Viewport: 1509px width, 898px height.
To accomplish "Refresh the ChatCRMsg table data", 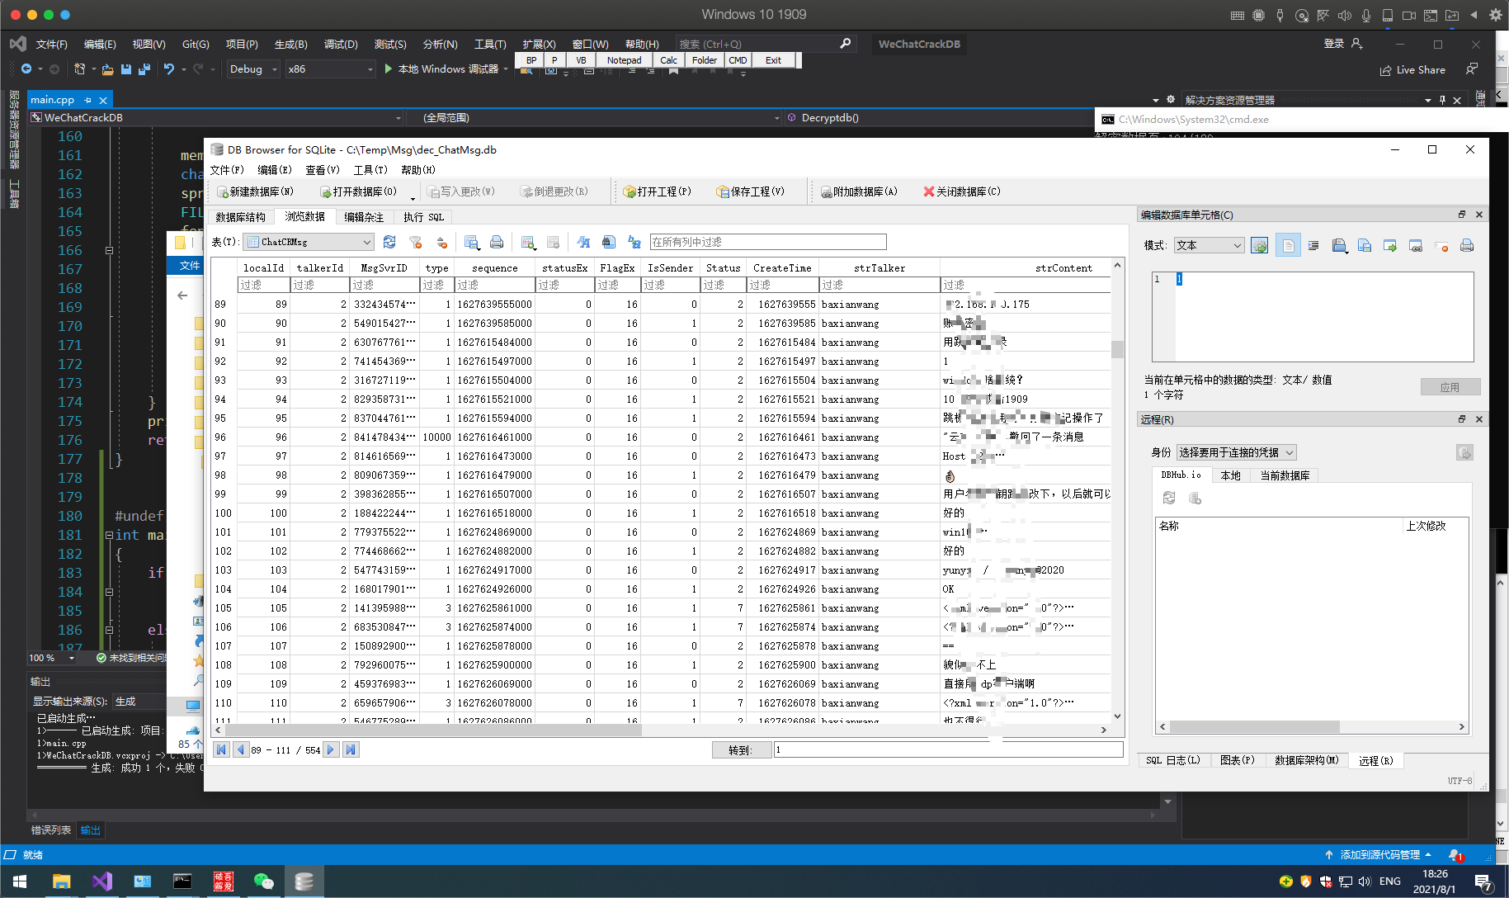I will (389, 242).
